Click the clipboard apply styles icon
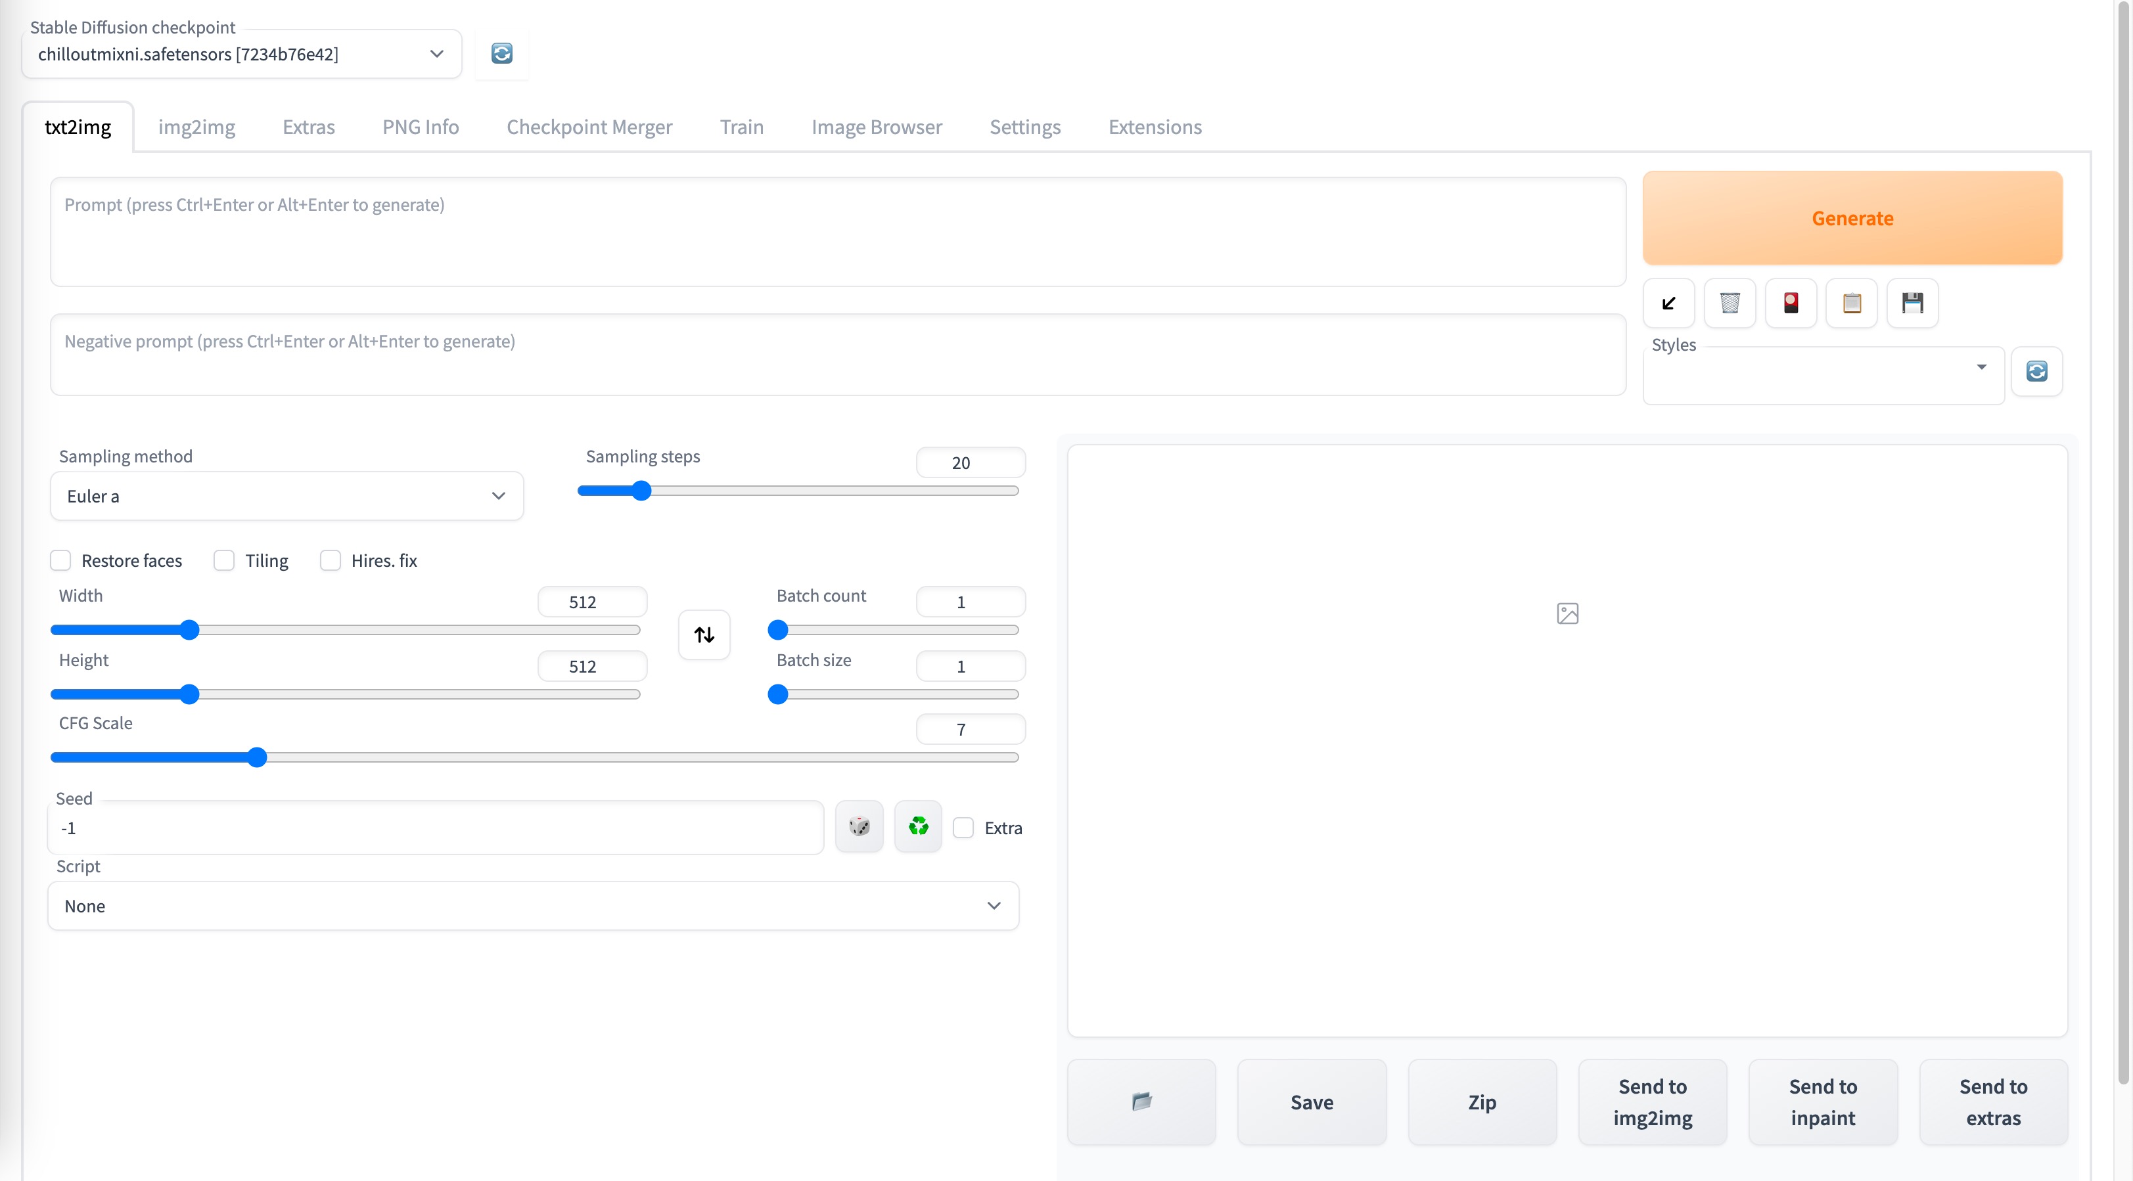 tap(1852, 303)
